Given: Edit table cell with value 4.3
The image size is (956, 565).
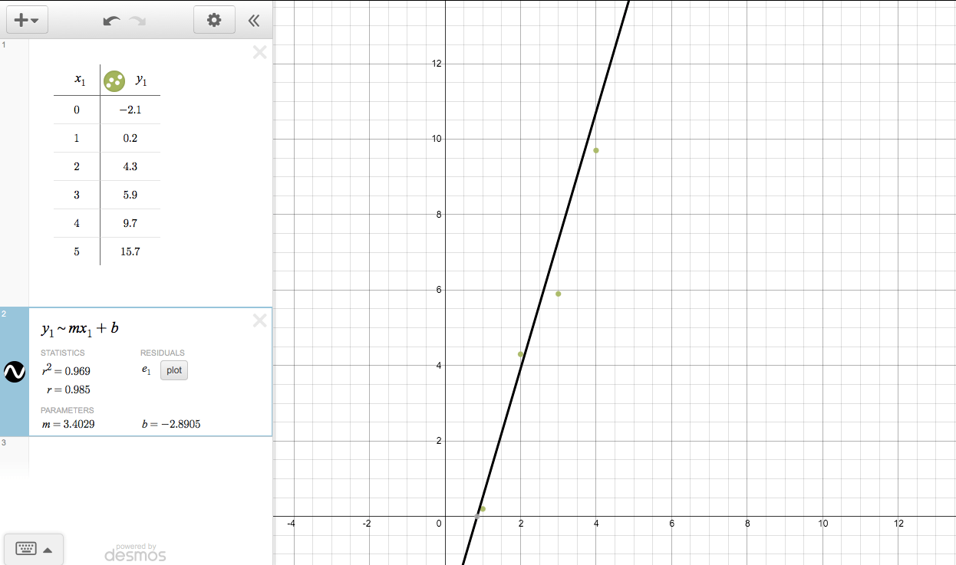Looking at the screenshot, I should coord(130,166).
